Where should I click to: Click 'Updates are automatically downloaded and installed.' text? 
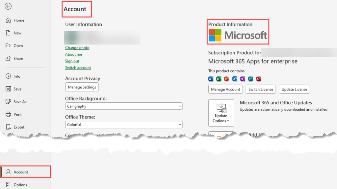[284, 109]
